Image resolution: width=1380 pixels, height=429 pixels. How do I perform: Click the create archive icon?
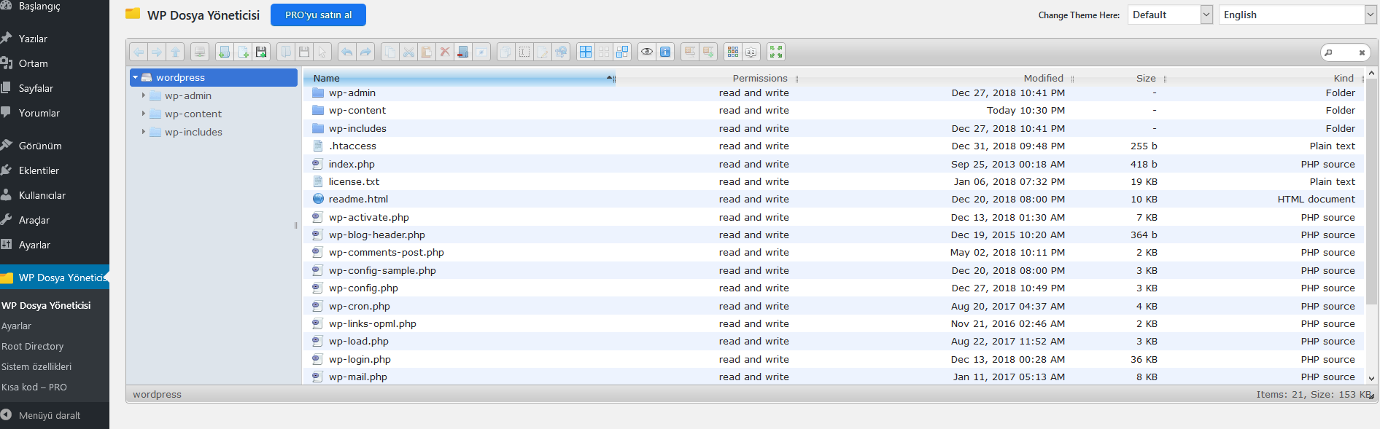click(708, 52)
